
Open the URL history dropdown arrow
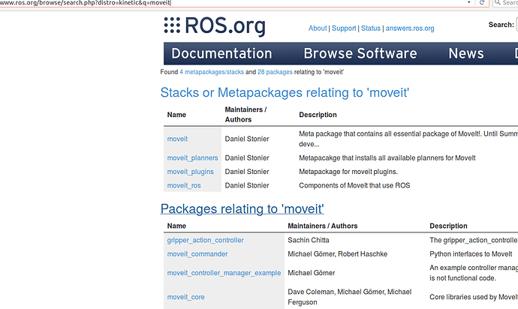468,3
